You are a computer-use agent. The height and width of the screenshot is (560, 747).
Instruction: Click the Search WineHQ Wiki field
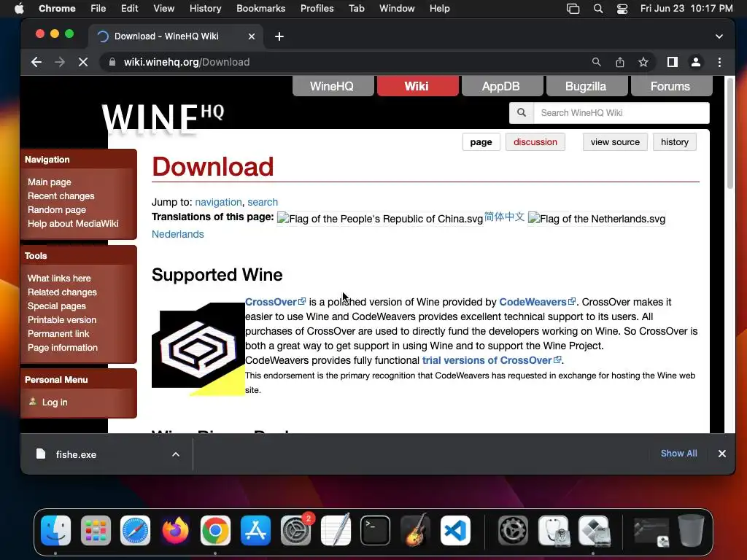pyautogui.click(x=622, y=113)
